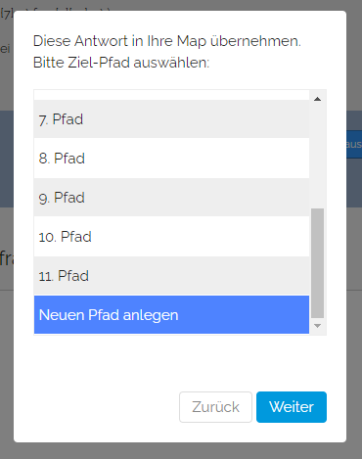Click the 'Bitte Ziel-Pfad auswählen:' label text
362x459 pixels.
(x=121, y=63)
